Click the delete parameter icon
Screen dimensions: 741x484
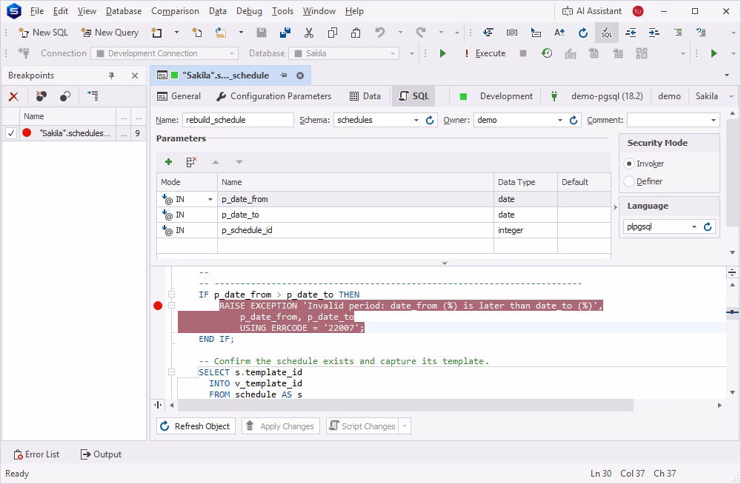(x=191, y=162)
